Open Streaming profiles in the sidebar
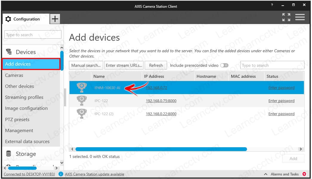The image size is (312, 179). point(24,97)
